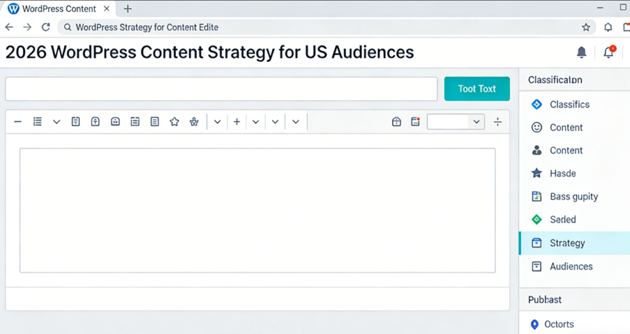Open notifications bell with the red badge

608,52
